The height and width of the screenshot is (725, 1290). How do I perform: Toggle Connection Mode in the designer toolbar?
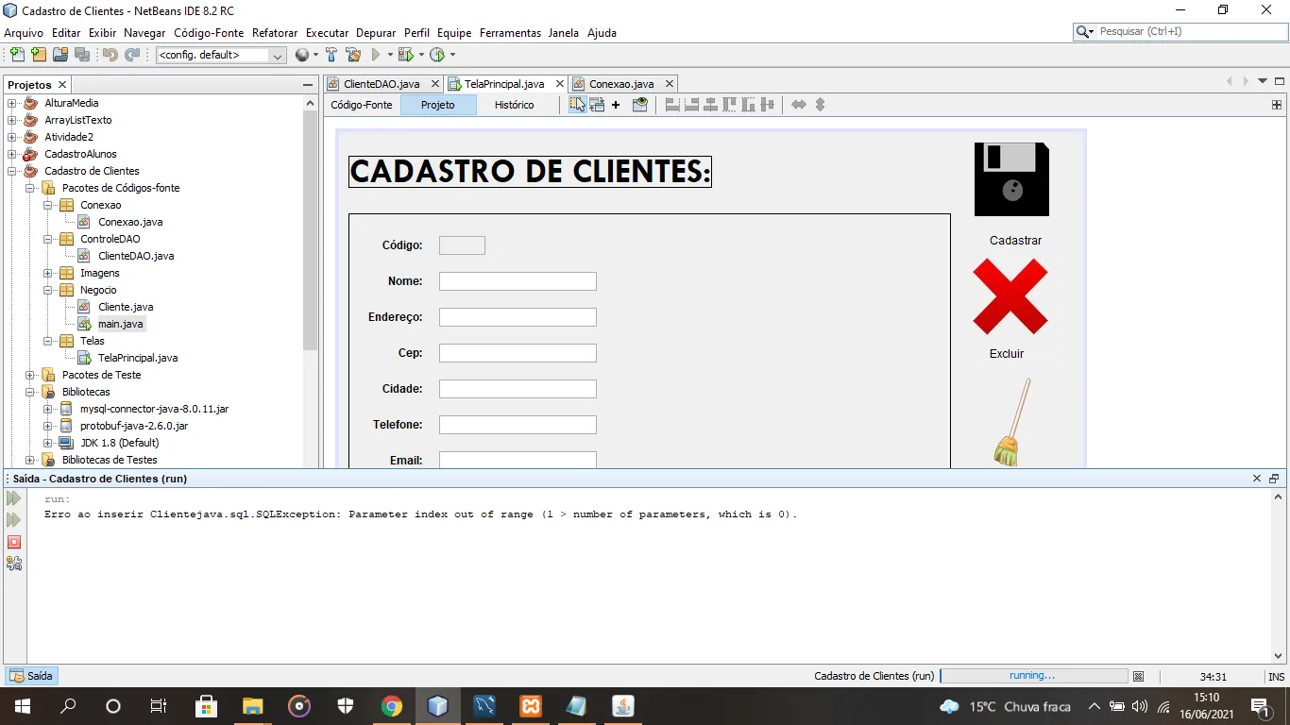[x=597, y=105]
